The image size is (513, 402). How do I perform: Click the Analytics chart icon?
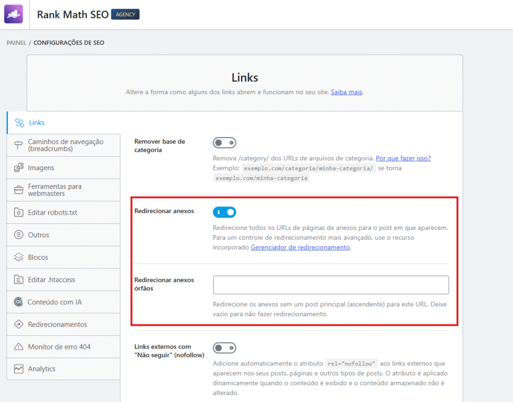tap(19, 369)
